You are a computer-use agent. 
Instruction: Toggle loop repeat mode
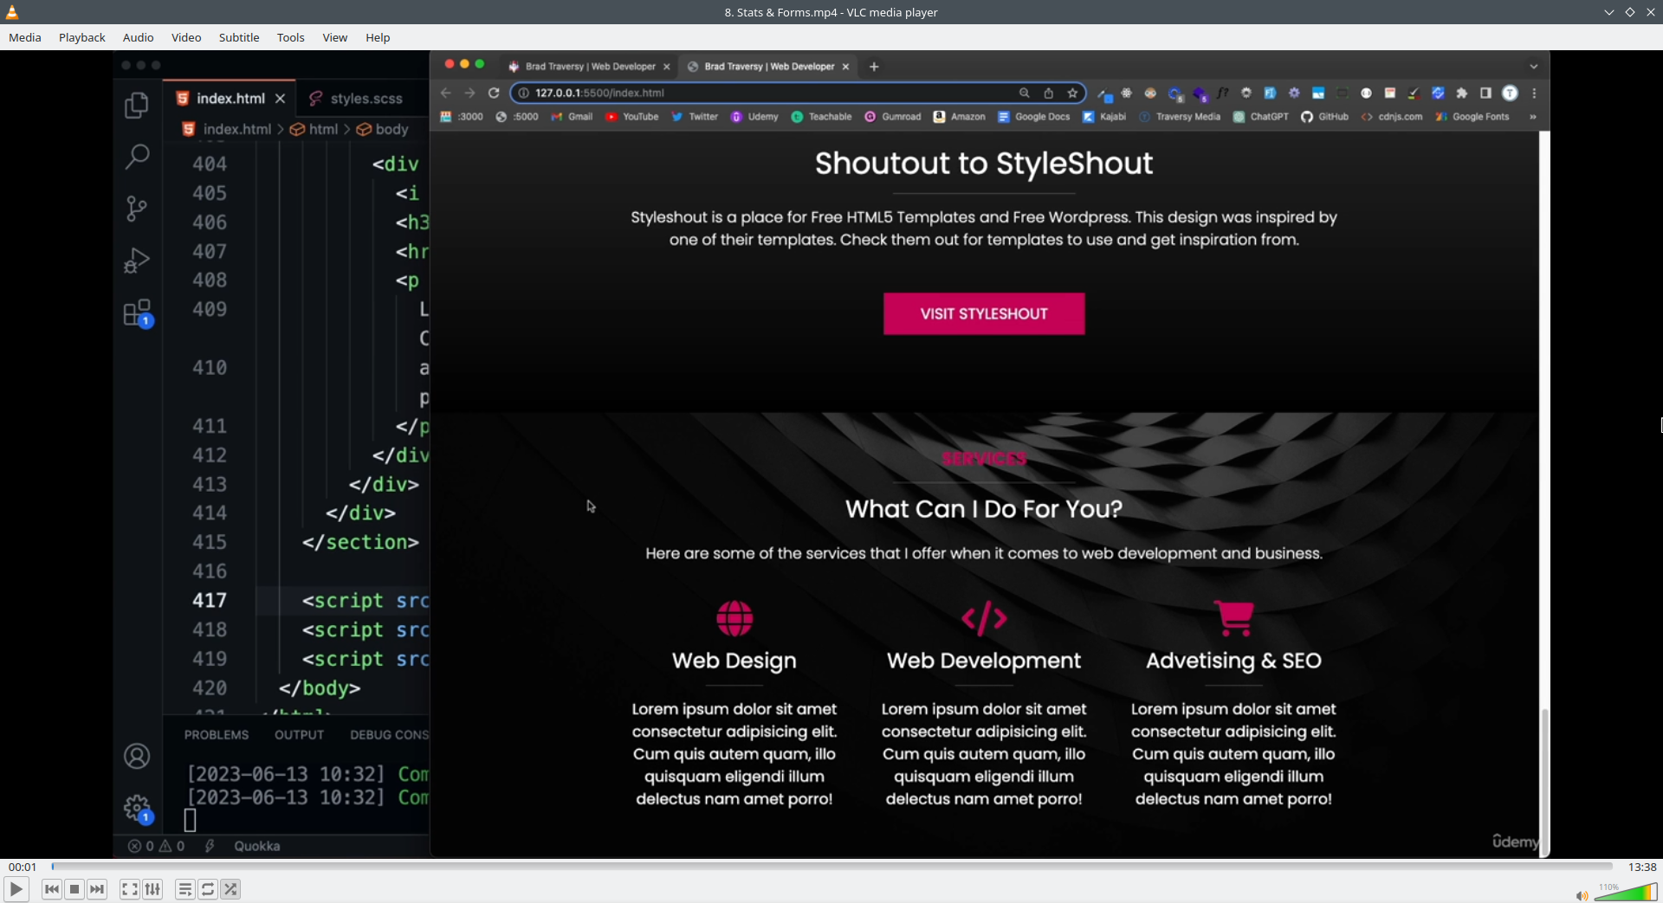coord(208,889)
